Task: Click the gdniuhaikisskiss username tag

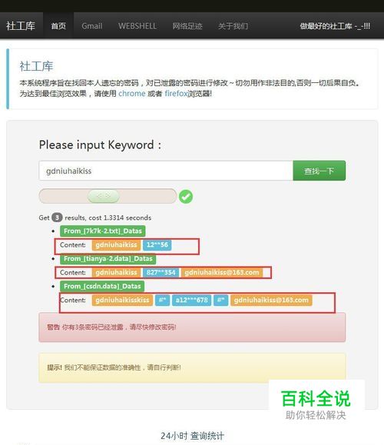Action: 122,300
